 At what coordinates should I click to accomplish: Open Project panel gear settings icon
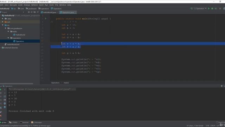pyautogui.click(x=35, y=12)
